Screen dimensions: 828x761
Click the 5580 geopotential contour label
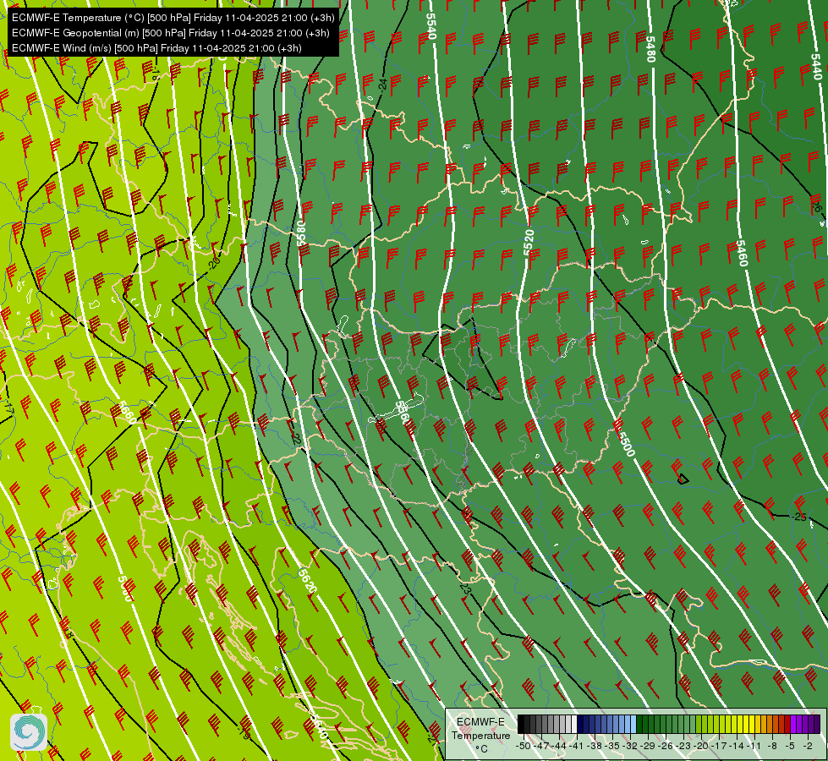click(x=301, y=233)
